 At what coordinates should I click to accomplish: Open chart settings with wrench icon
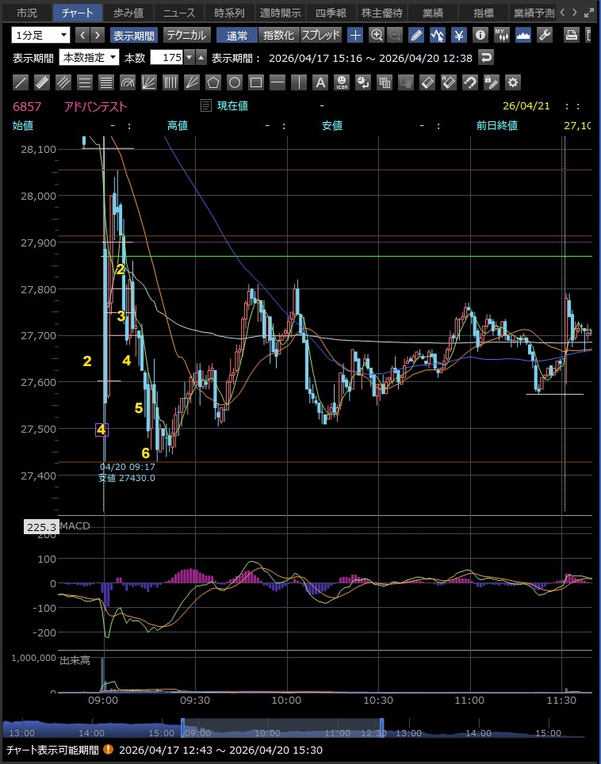tap(545, 35)
